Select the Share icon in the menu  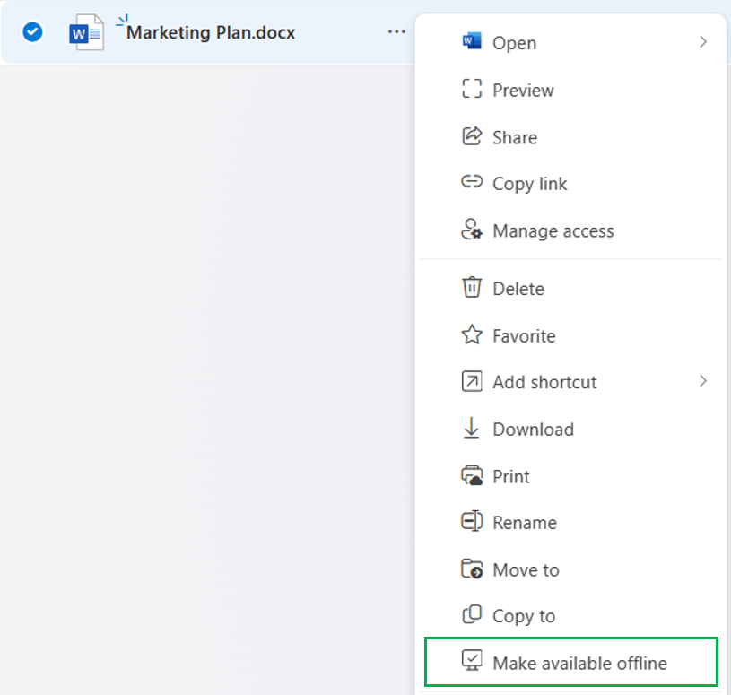tap(472, 136)
